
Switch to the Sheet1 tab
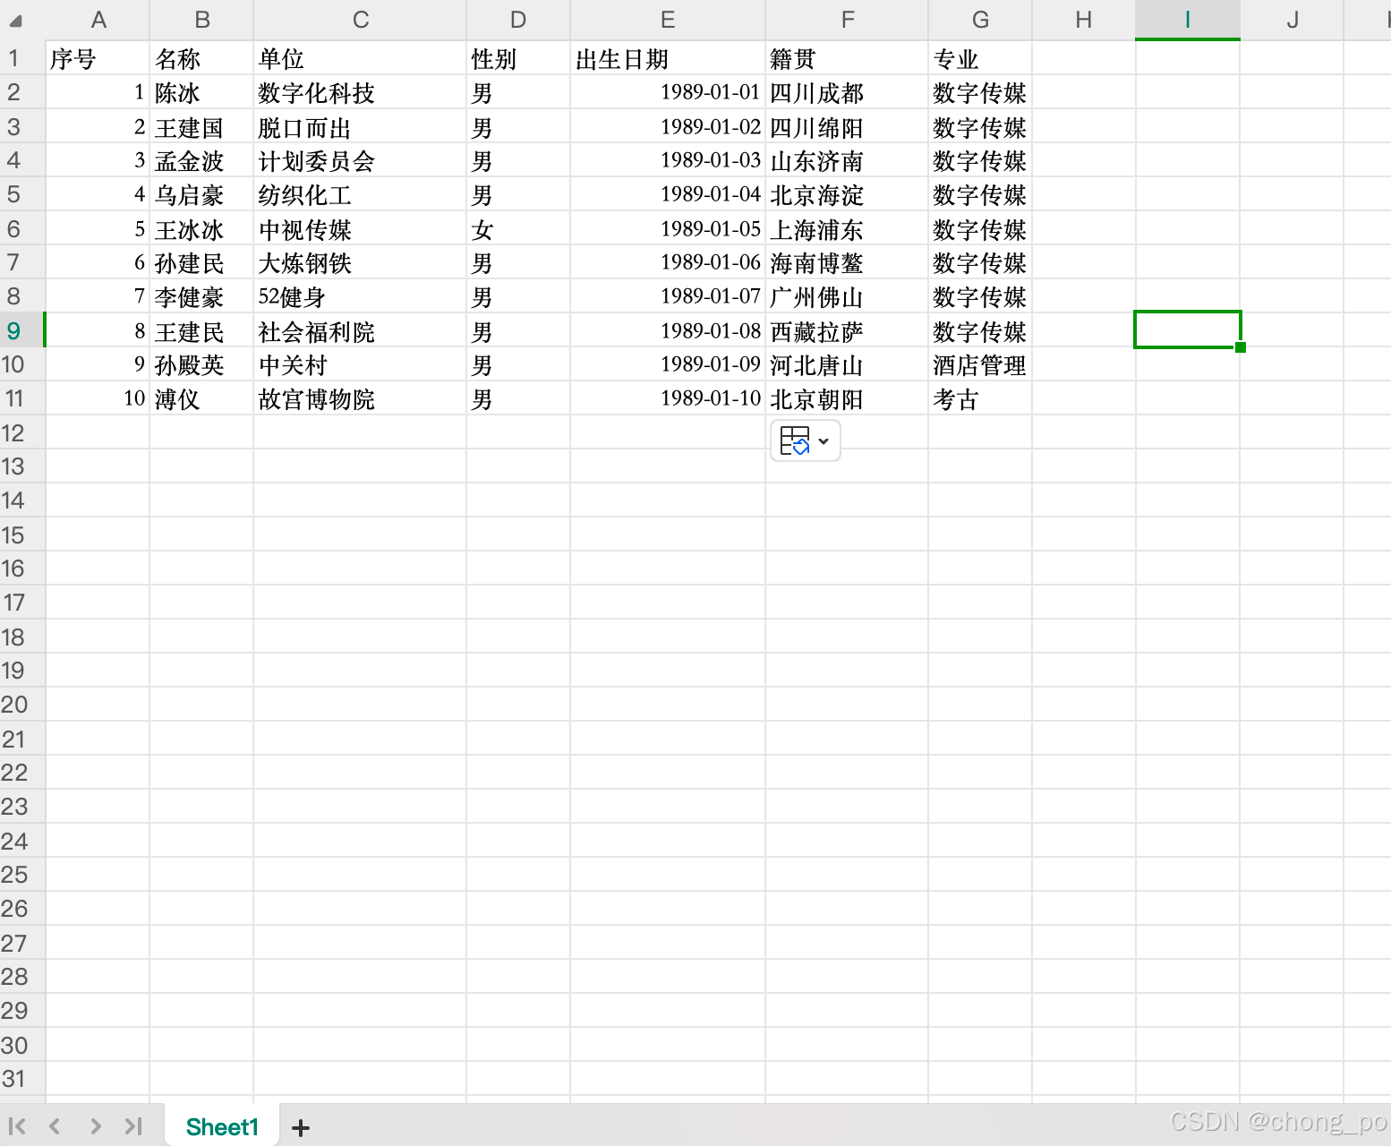tap(221, 1126)
